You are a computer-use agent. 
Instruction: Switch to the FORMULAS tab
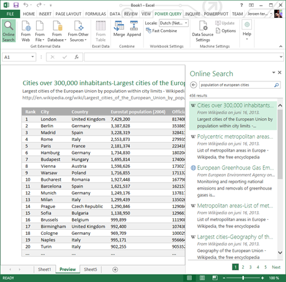pyautogui.click(x=96, y=14)
